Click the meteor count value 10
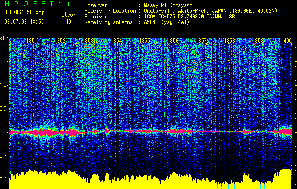The image size is (297, 189). click(x=68, y=22)
